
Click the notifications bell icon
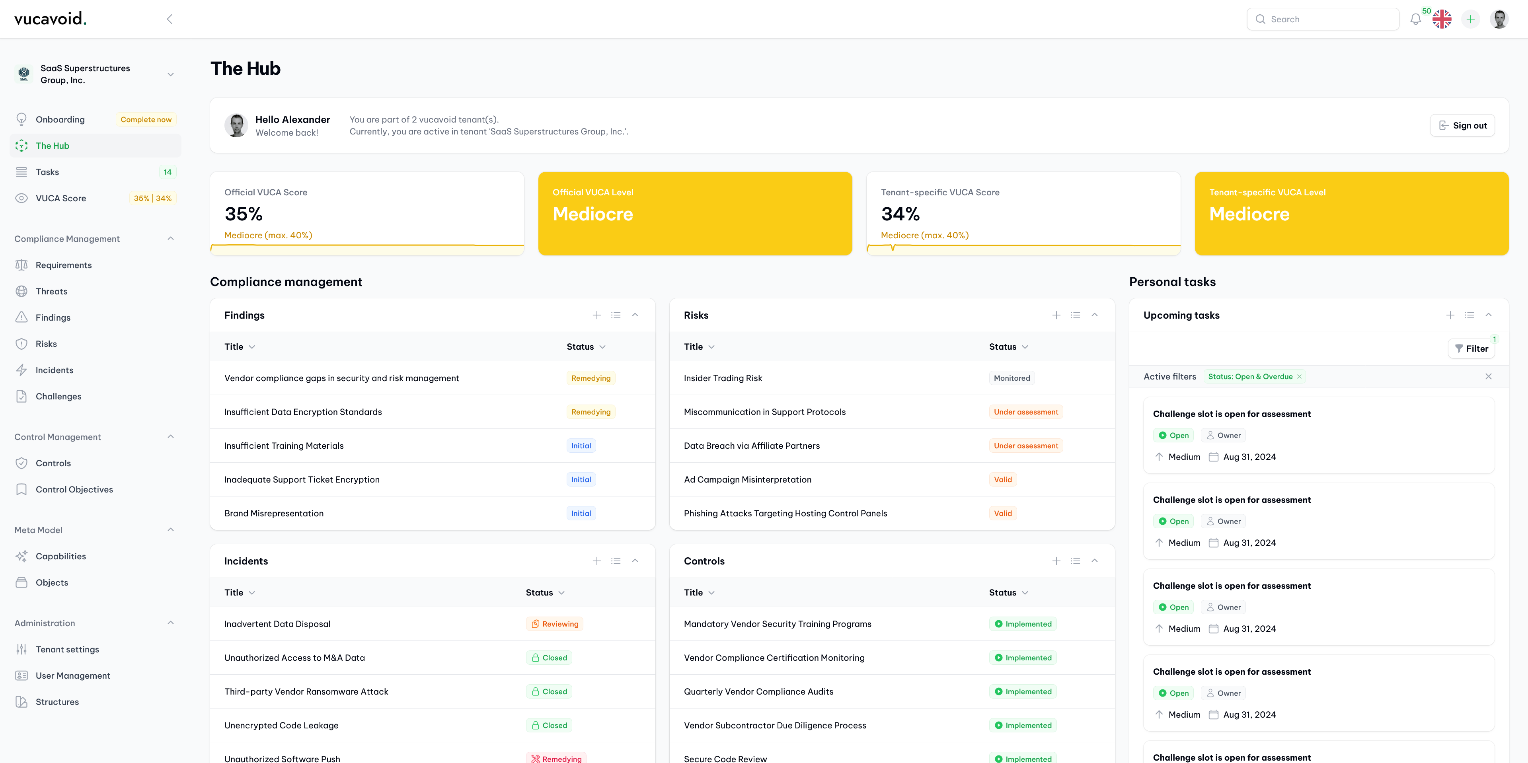coord(1415,19)
